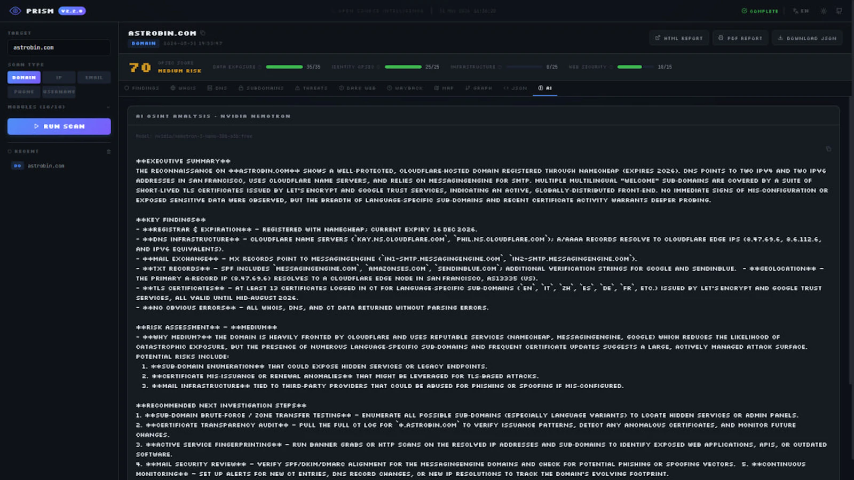Open the HTML Report

pyautogui.click(x=679, y=38)
